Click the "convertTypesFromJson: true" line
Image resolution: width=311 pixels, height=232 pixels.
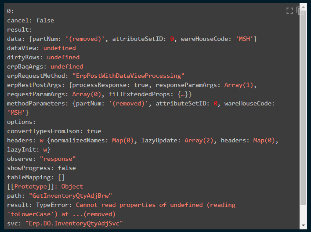(x=54, y=131)
